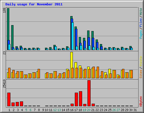Click the 'Hits' legend label

(141, 12)
